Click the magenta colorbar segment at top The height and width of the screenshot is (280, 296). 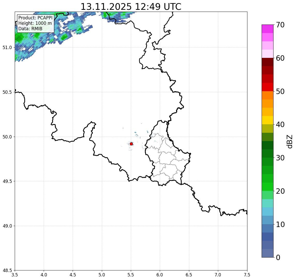click(268, 29)
